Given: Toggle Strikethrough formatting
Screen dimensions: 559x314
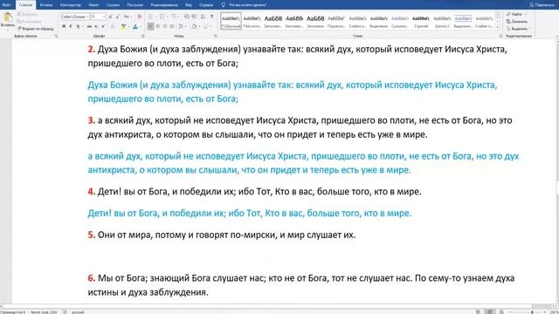Looking at the screenshot, I should click(x=89, y=27).
